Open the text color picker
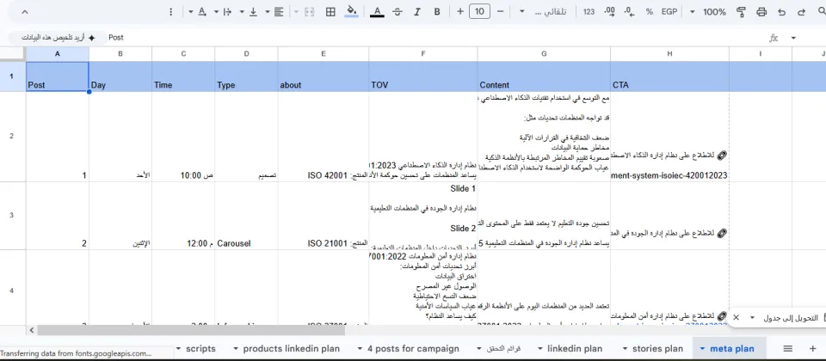This screenshot has height=361, width=826. coord(377,11)
